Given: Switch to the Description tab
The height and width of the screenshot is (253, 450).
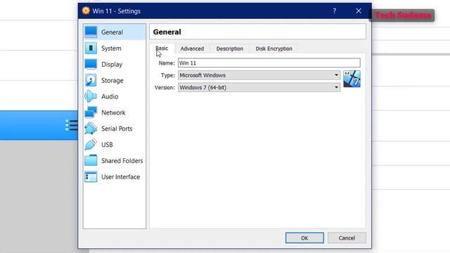Looking at the screenshot, I should (230, 48).
